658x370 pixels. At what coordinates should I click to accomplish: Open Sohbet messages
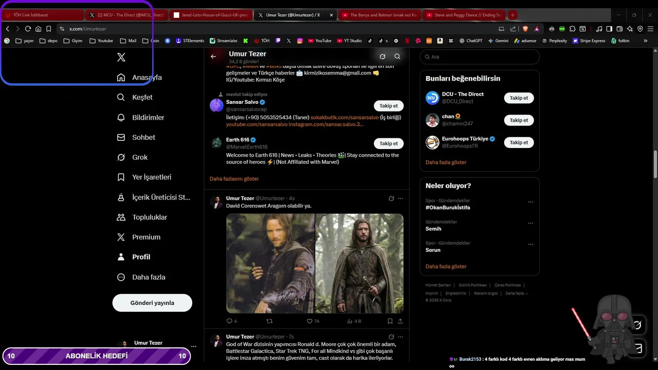[x=136, y=137]
